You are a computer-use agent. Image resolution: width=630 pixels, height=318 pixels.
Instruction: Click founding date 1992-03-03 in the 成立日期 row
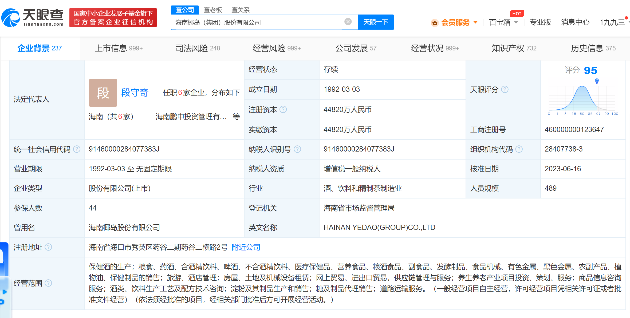(342, 89)
